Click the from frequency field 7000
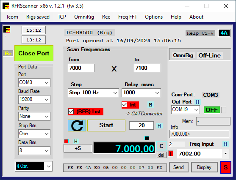Viewport: 236px width, 180px height. (x=81, y=68)
